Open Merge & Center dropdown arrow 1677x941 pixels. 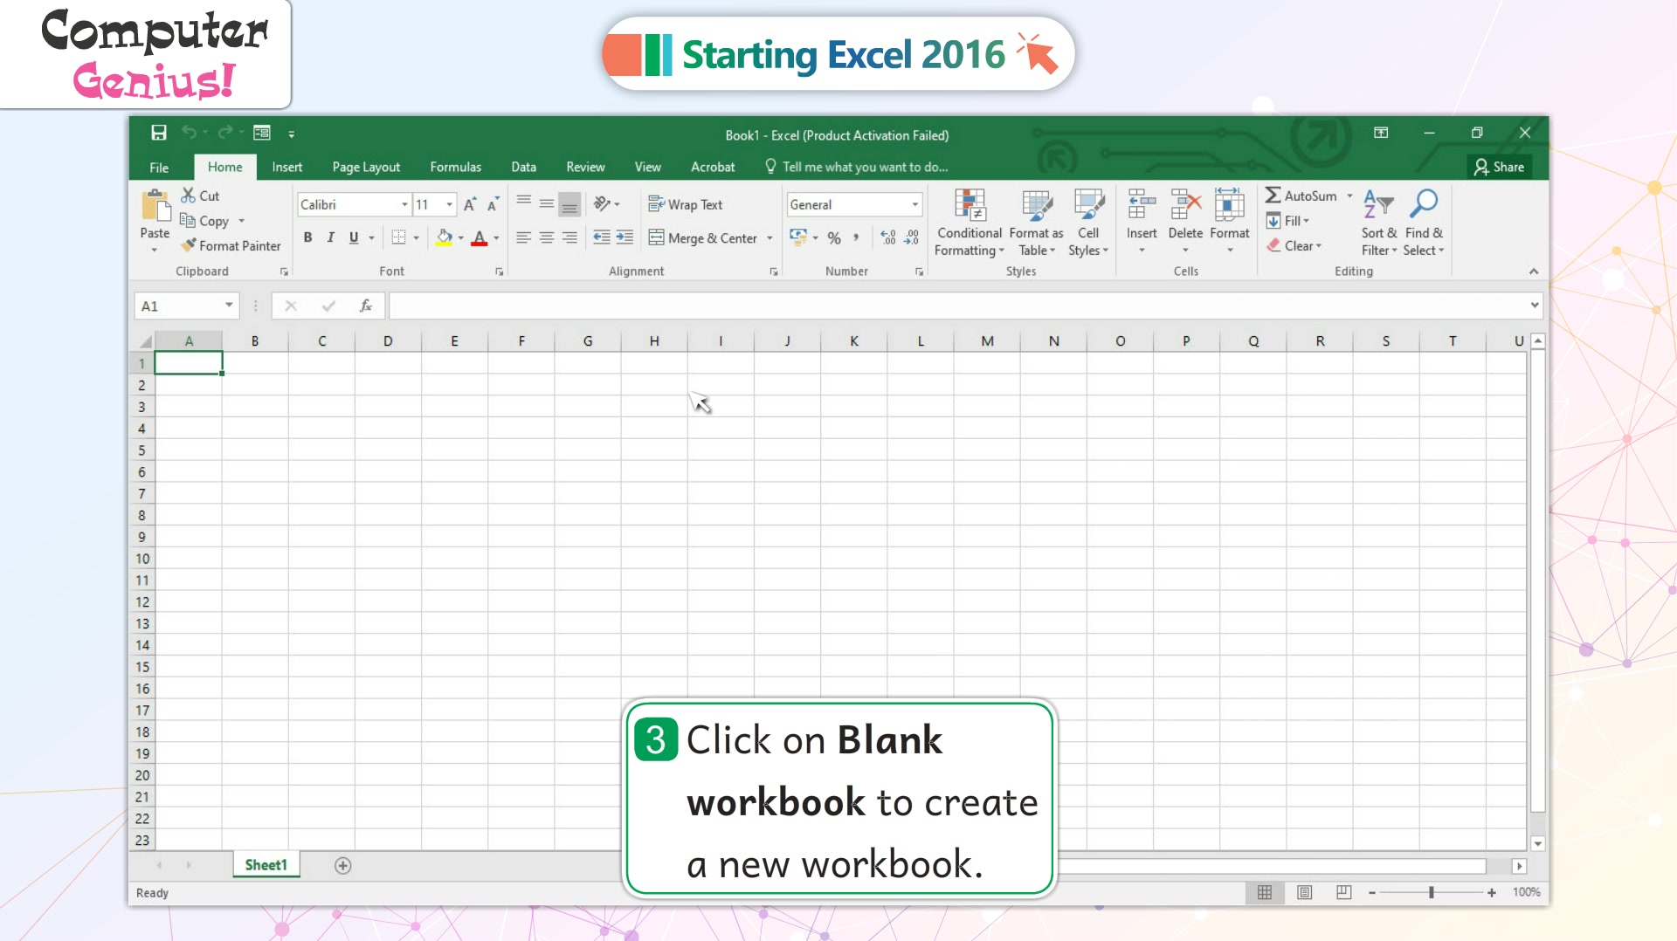pyautogui.click(x=769, y=238)
